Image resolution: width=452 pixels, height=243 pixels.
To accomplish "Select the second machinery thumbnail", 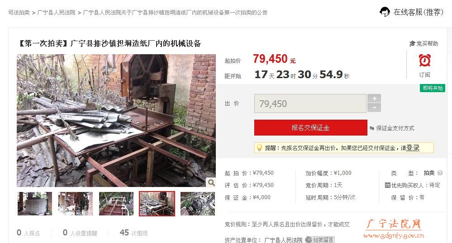I will pyautogui.click(x=76, y=204).
